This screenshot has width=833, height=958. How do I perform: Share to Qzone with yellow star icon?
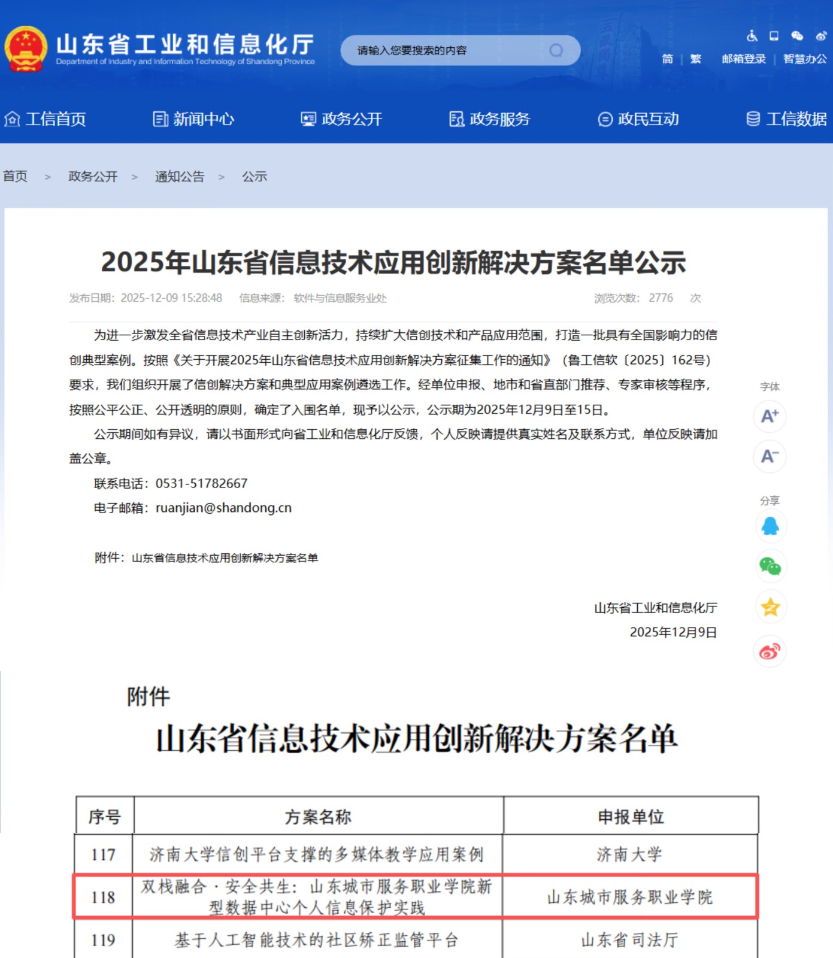(x=770, y=607)
